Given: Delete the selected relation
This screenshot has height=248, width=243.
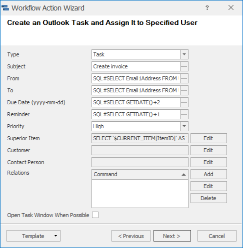Looking at the screenshot, I should click(208, 198).
